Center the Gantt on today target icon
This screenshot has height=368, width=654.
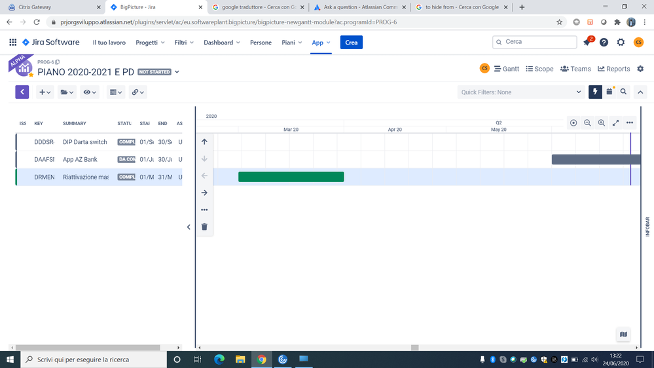[x=573, y=122]
